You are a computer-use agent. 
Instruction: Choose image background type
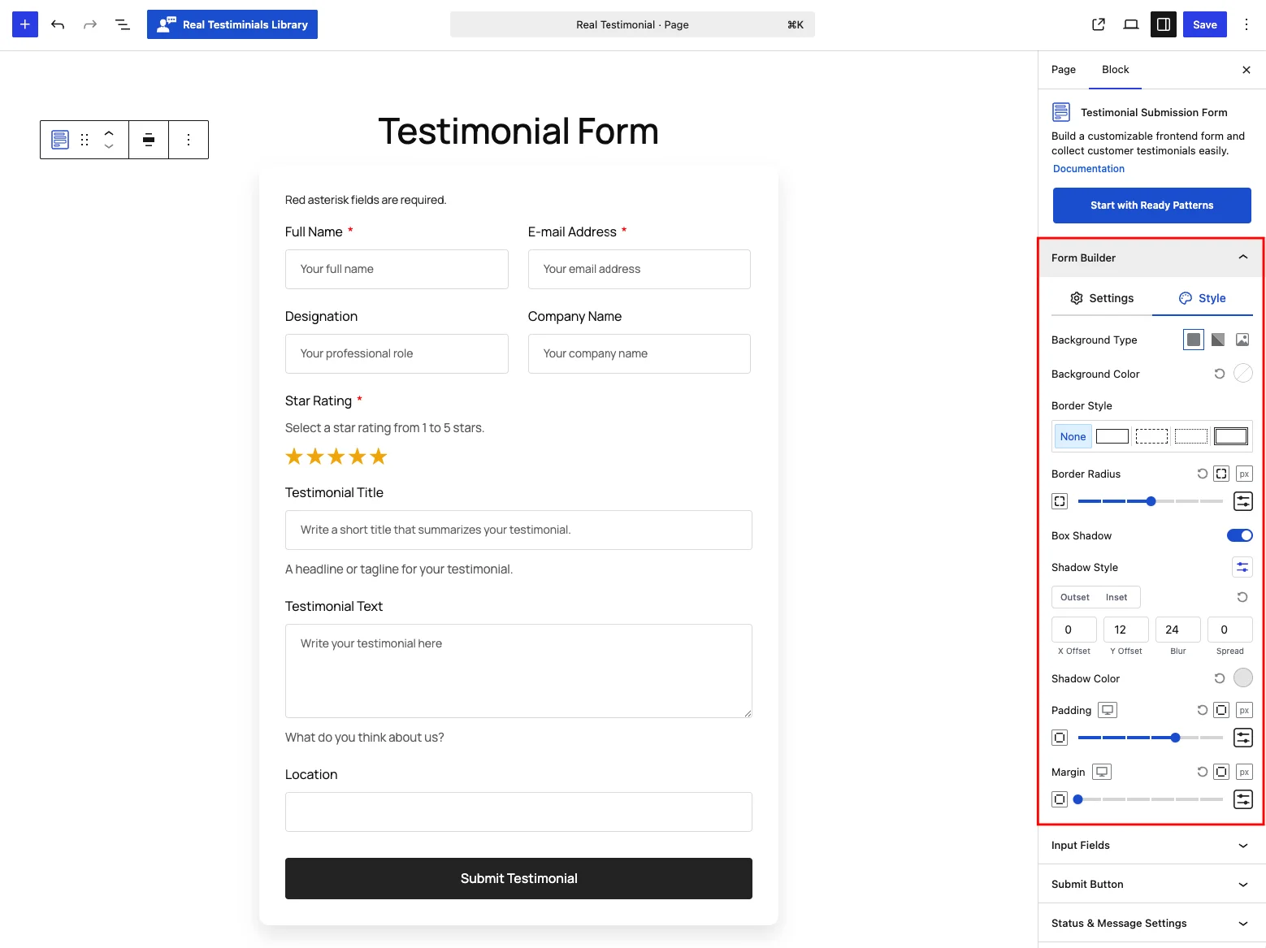tap(1242, 340)
